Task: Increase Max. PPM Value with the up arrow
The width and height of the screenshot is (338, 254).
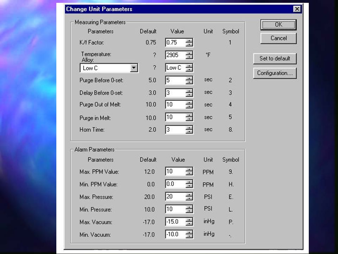Action: click(189, 169)
